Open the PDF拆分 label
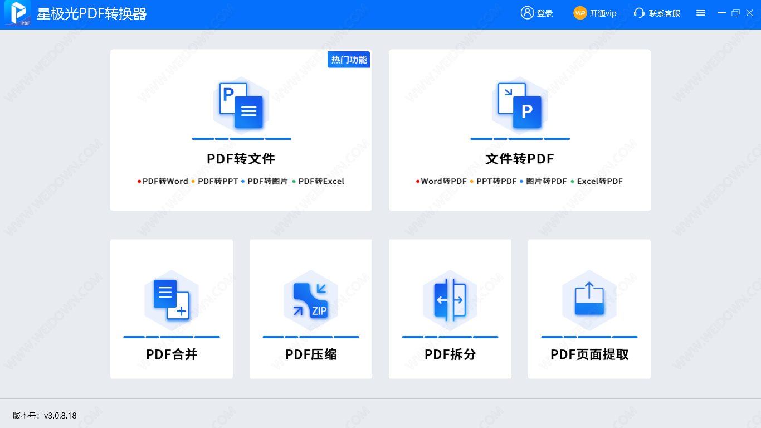761x428 pixels. [x=450, y=354]
